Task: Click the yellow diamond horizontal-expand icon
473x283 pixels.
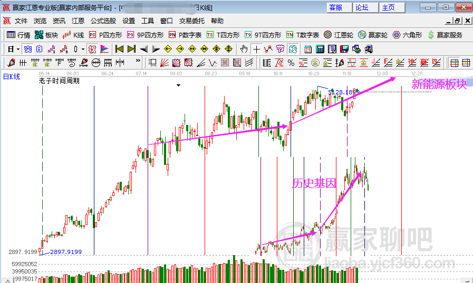Action: point(192,49)
